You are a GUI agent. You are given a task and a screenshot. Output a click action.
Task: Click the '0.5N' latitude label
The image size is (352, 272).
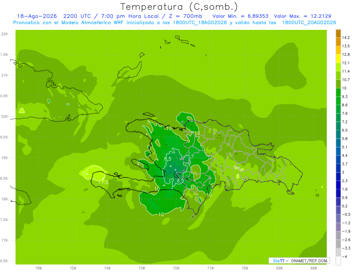4,96
